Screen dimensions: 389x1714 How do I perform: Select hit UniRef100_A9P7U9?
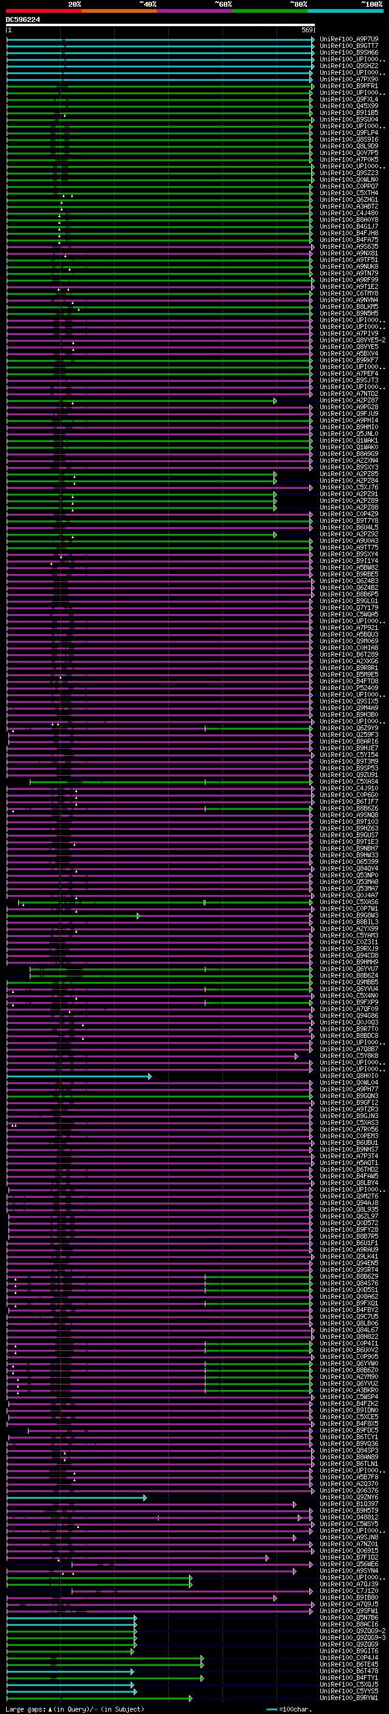click(349, 40)
